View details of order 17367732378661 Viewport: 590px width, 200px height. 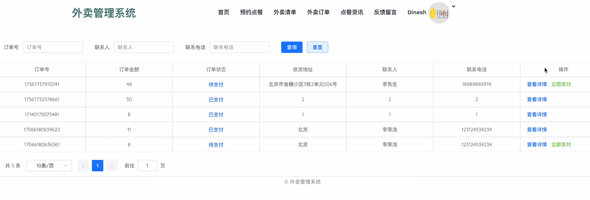(x=537, y=100)
